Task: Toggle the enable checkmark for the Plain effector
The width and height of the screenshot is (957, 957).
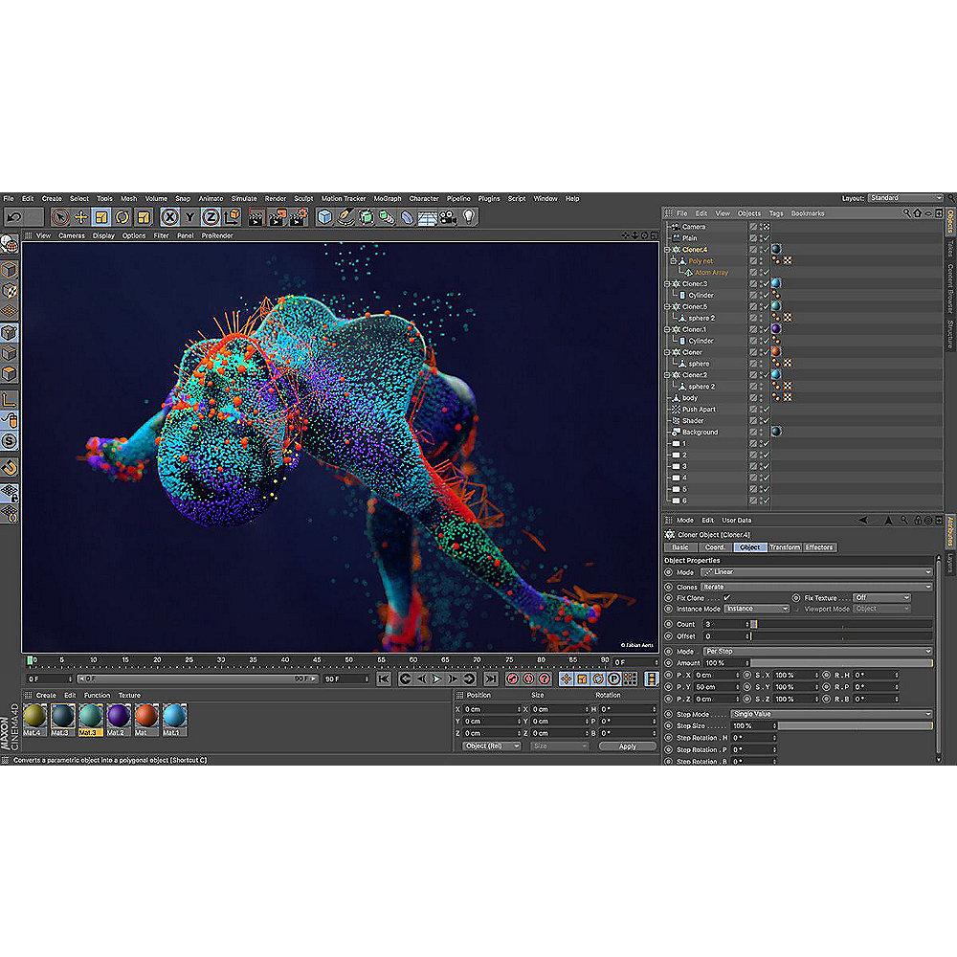Action: click(765, 238)
